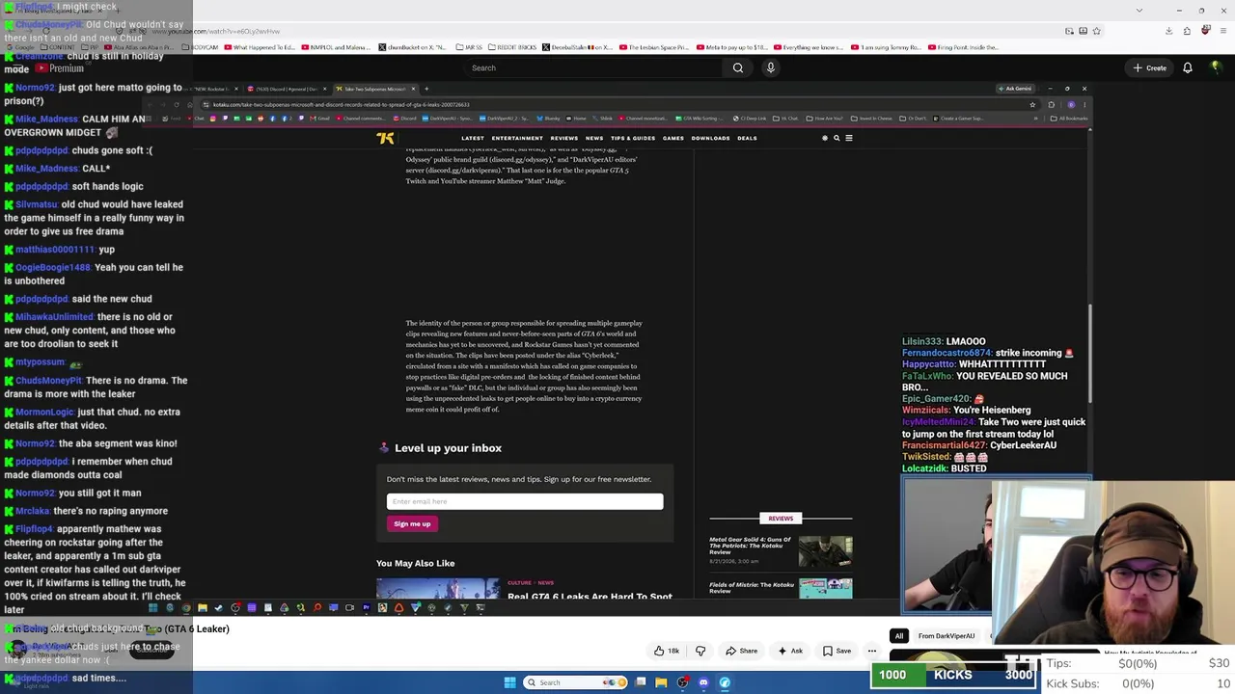Viewport: 1235px width, 694px height.
Task: Open Kotaku Deals section
Action: (747, 138)
